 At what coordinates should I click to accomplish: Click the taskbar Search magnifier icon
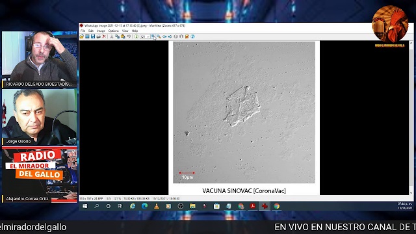97,206
